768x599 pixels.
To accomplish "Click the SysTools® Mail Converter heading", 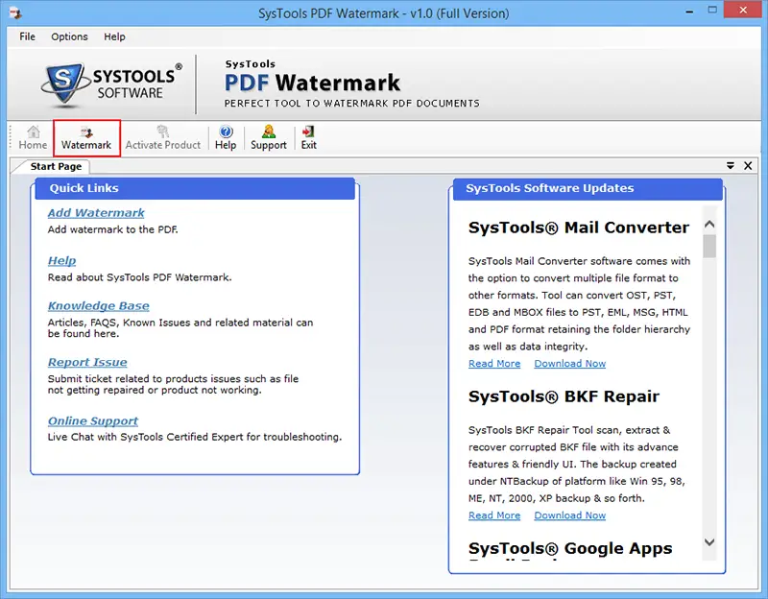I will coord(579,228).
